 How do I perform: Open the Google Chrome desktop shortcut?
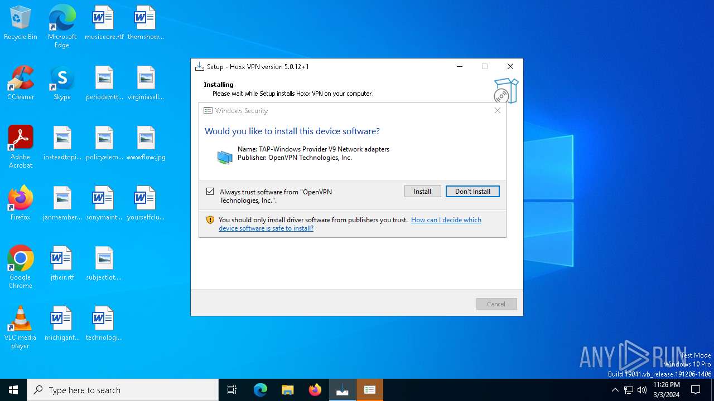[x=21, y=267]
